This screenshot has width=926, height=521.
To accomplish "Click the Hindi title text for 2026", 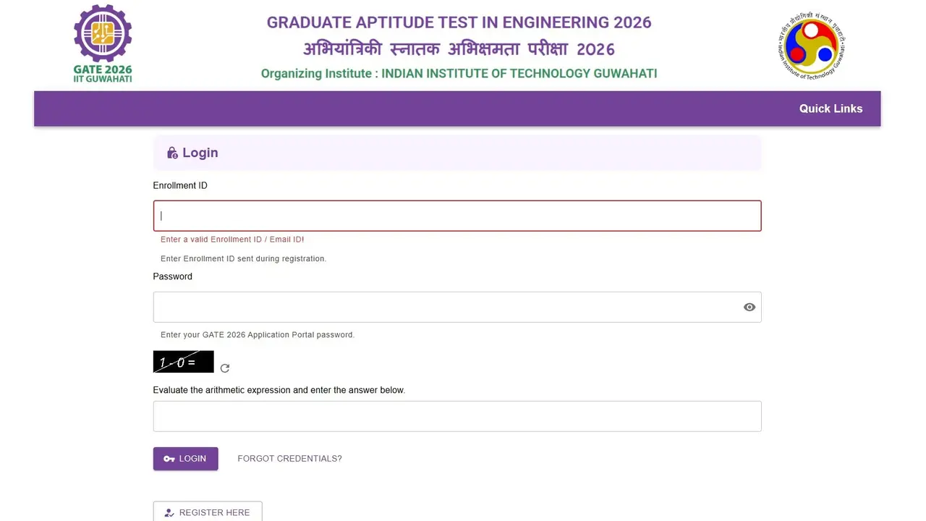I will tap(459, 49).
